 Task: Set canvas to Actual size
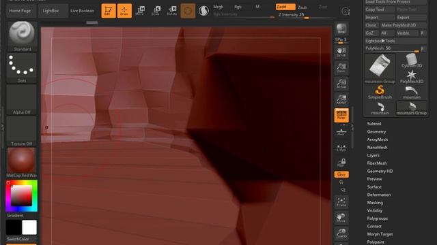click(341, 83)
